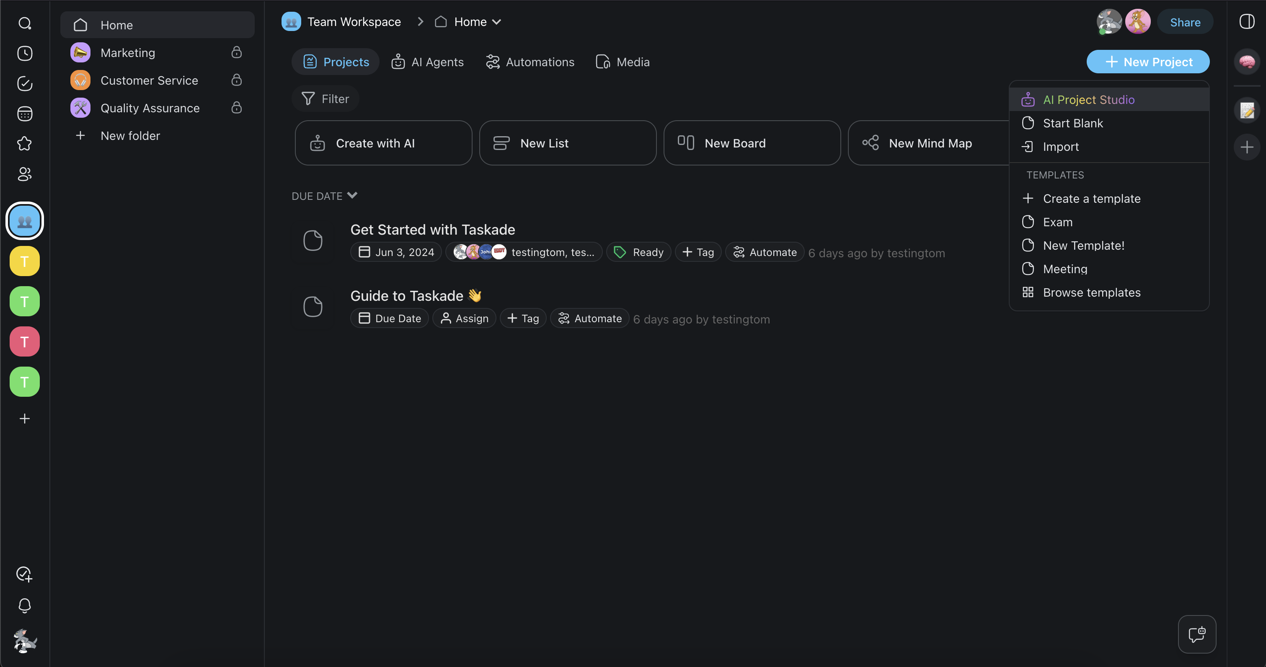Viewport: 1266px width, 667px height.
Task: Open the starred favorites icon
Action: tap(25, 144)
